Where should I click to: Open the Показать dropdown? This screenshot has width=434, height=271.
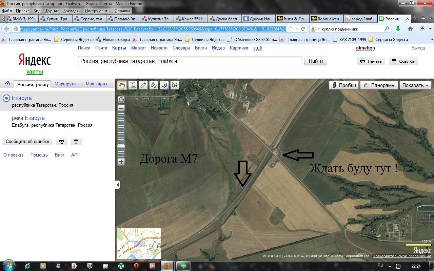click(x=415, y=85)
